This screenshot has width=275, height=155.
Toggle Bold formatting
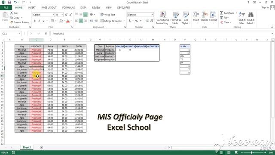pos(35,21)
